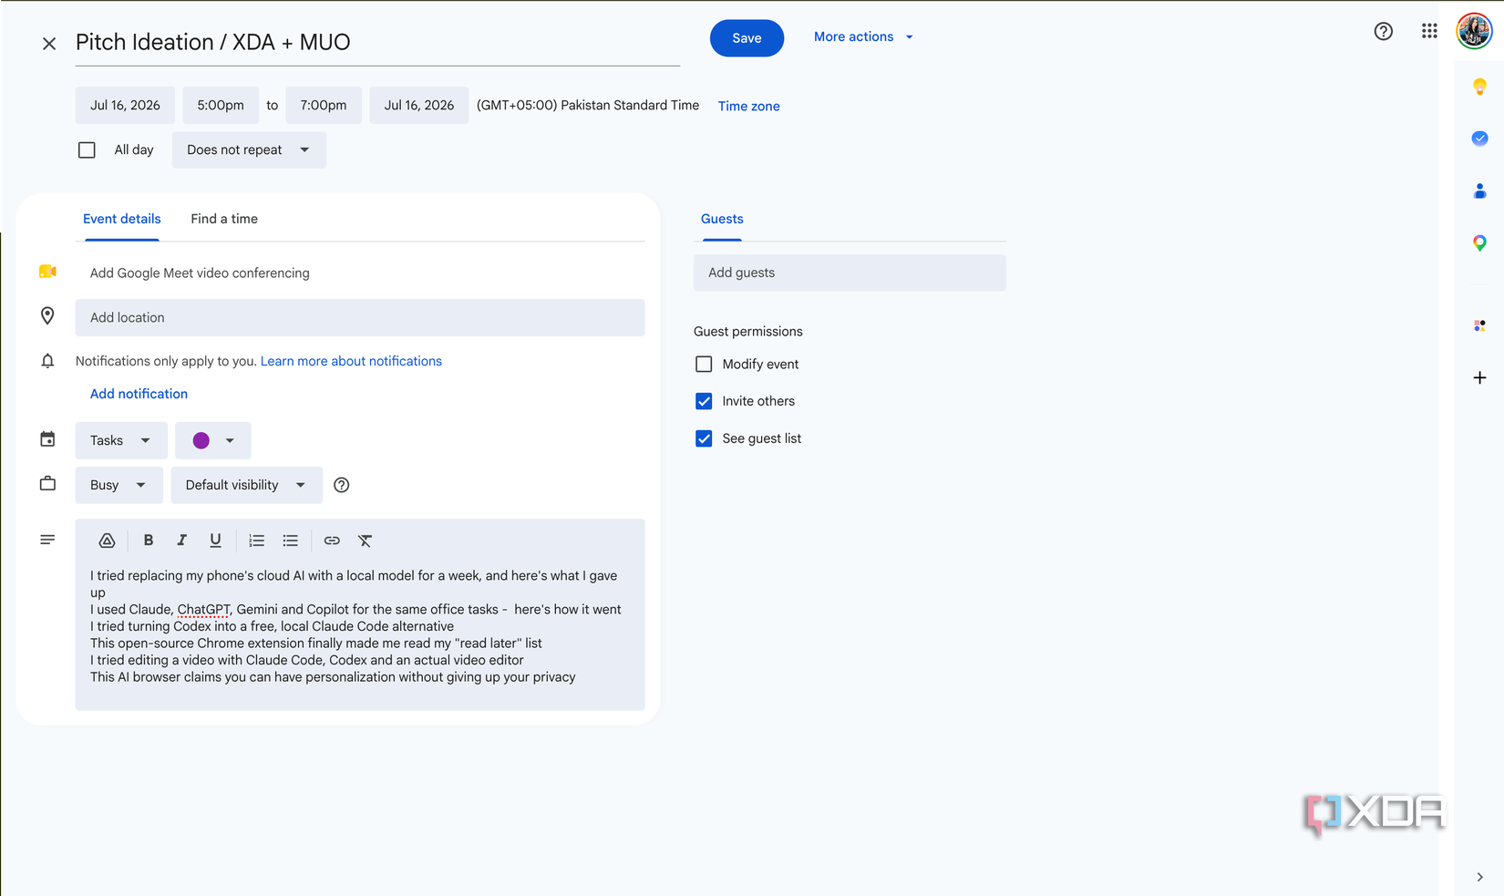Switch to the Find a time tab
Screen dimensions: 1504x896
click(224, 219)
